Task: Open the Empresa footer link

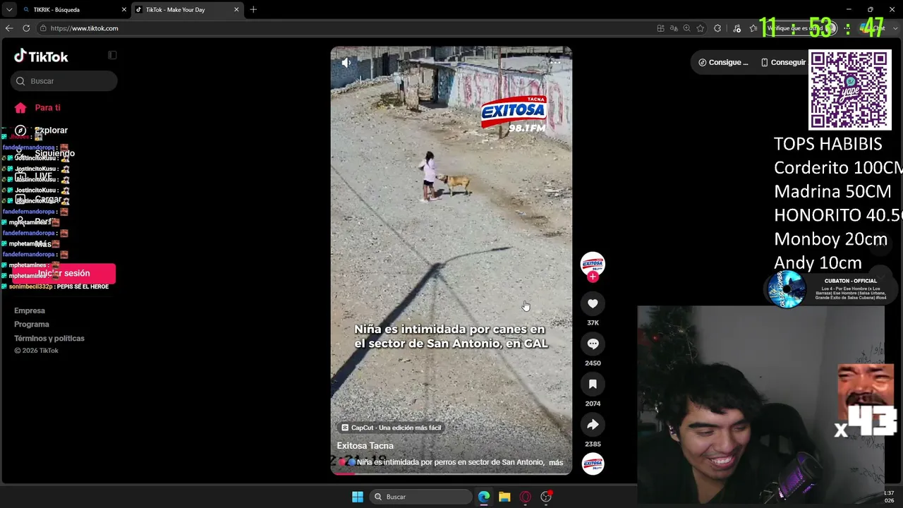Action: pyautogui.click(x=30, y=310)
